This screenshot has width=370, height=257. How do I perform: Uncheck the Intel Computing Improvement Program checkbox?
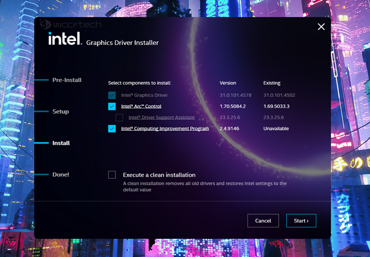(x=112, y=128)
